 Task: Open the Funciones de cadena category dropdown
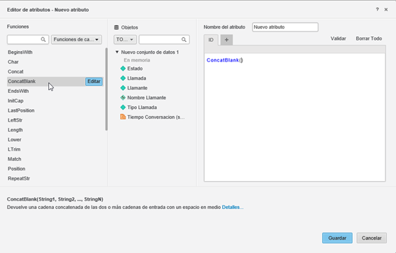click(76, 39)
